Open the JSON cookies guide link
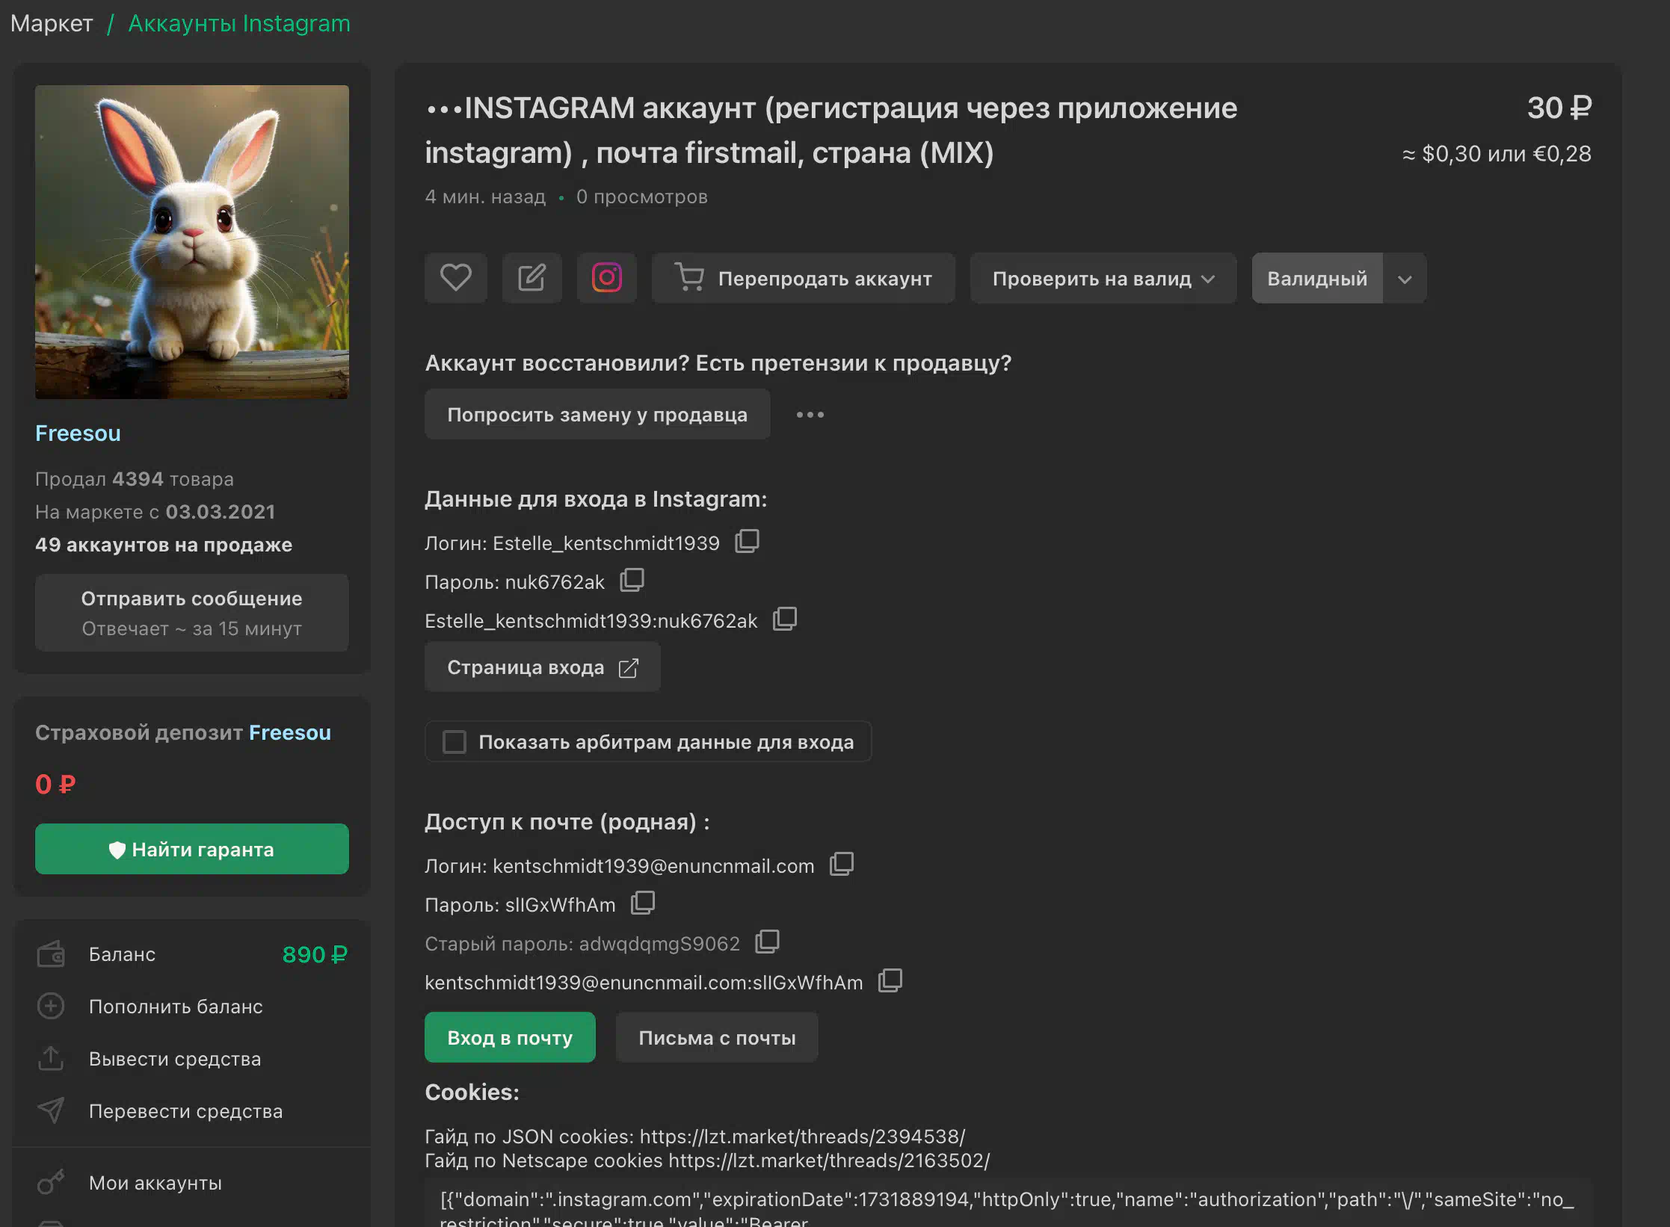 coord(803,1136)
